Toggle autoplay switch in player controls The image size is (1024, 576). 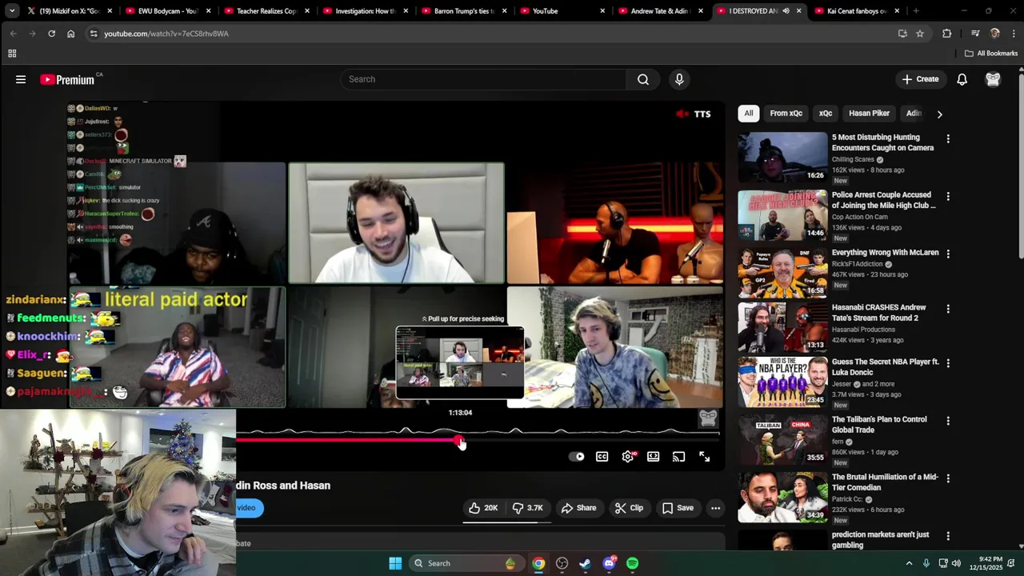[577, 457]
